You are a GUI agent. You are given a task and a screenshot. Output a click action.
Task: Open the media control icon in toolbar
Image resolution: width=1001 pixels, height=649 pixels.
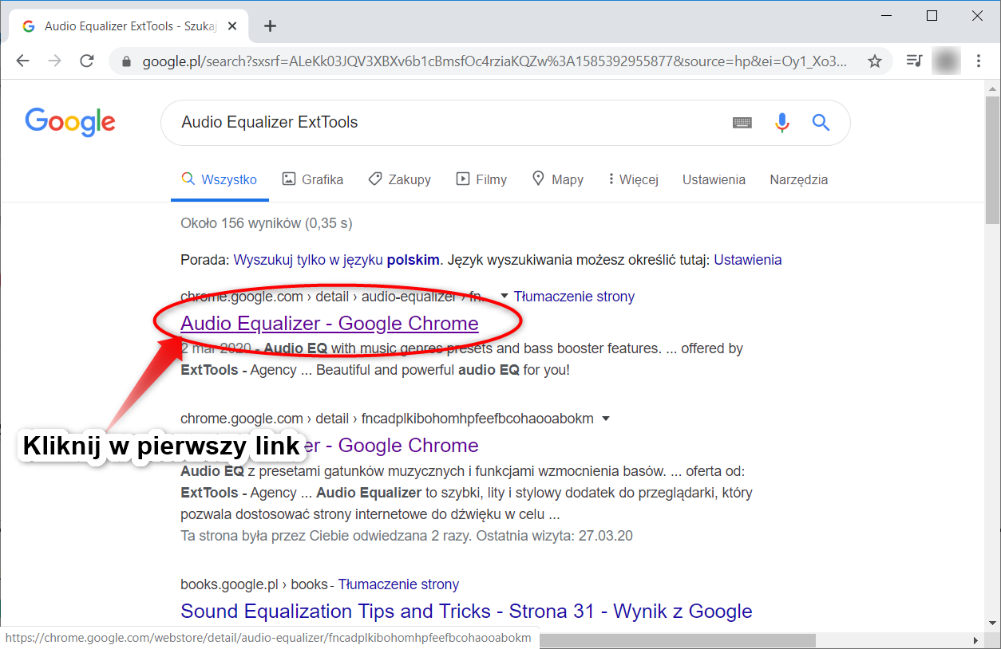pyautogui.click(x=915, y=61)
